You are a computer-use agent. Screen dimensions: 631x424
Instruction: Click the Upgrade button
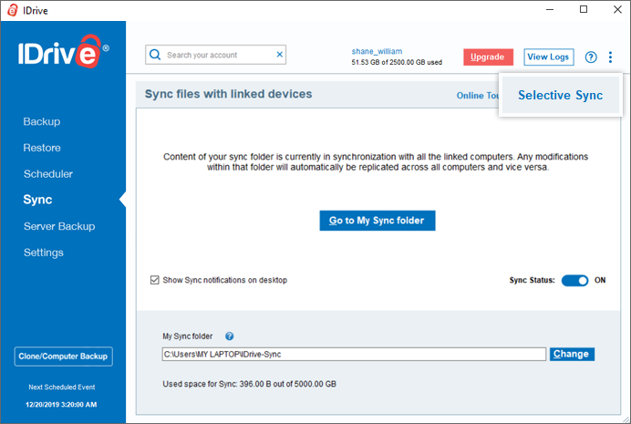click(x=488, y=57)
